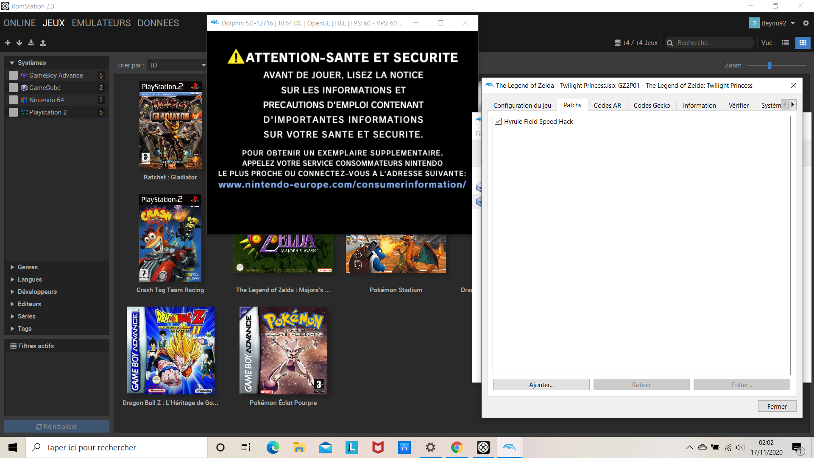Screen dimensions: 814x458
Task: Expand the Tags filter
Action: tap(12, 329)
